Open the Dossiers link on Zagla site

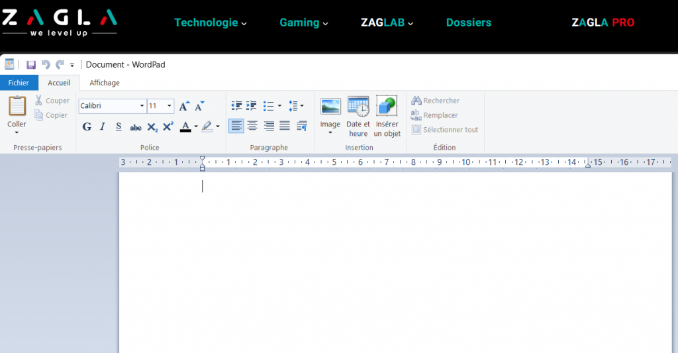[469, 23]
